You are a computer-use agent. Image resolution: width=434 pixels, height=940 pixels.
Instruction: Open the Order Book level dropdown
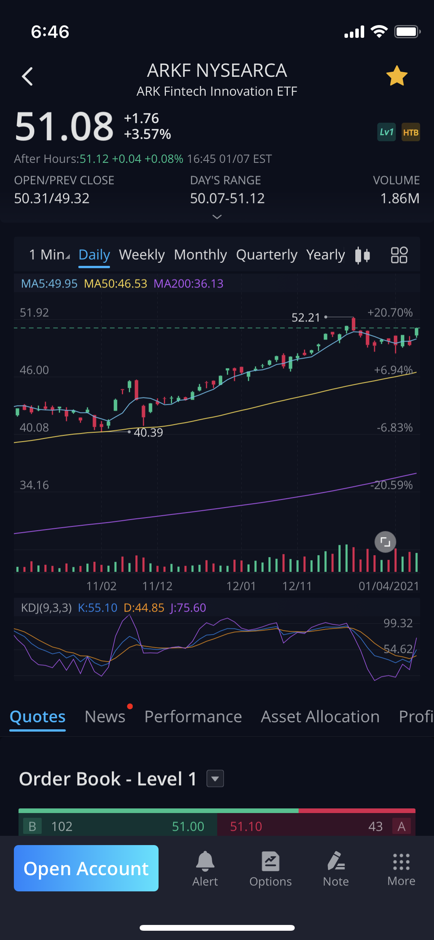pos(215,778)
